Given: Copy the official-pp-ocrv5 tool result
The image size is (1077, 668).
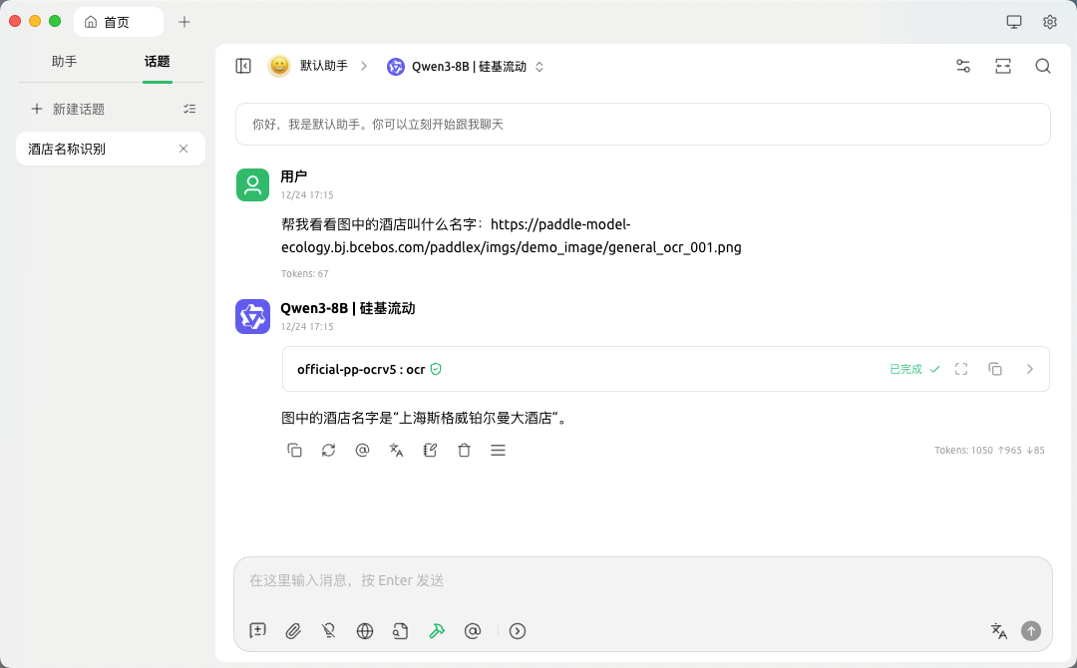Looking at the screenshot, I should (x=995, y=369).
